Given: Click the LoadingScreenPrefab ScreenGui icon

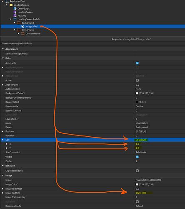Looking at the screenshot, I should pos(15,19).
